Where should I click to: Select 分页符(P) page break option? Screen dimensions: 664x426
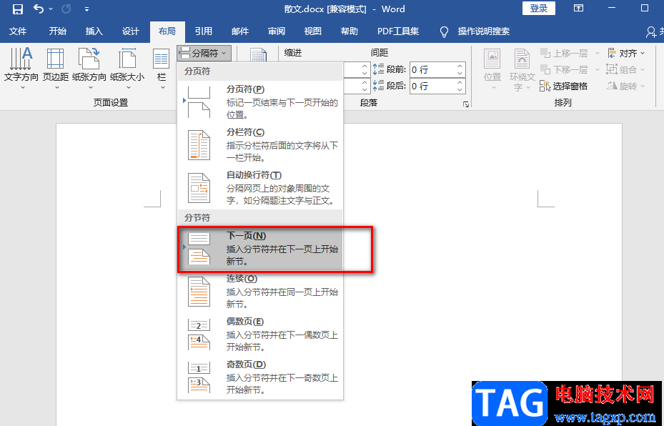pyautogui.click(x=260, y=102)
